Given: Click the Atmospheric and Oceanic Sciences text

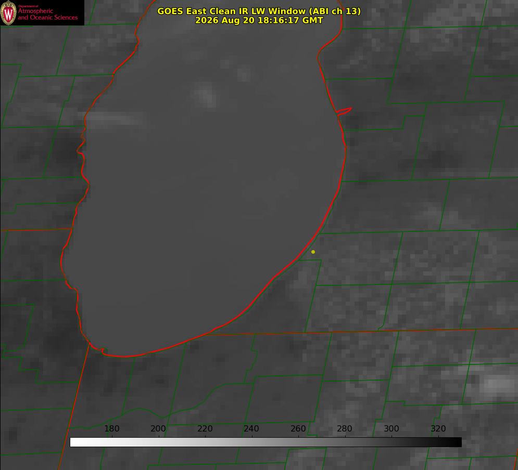Looking at the screenshot, I should point(47,14).
